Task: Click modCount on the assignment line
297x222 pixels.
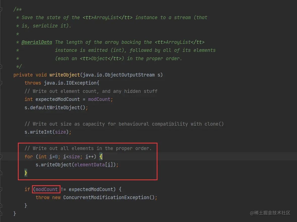Action: (99, 99)
